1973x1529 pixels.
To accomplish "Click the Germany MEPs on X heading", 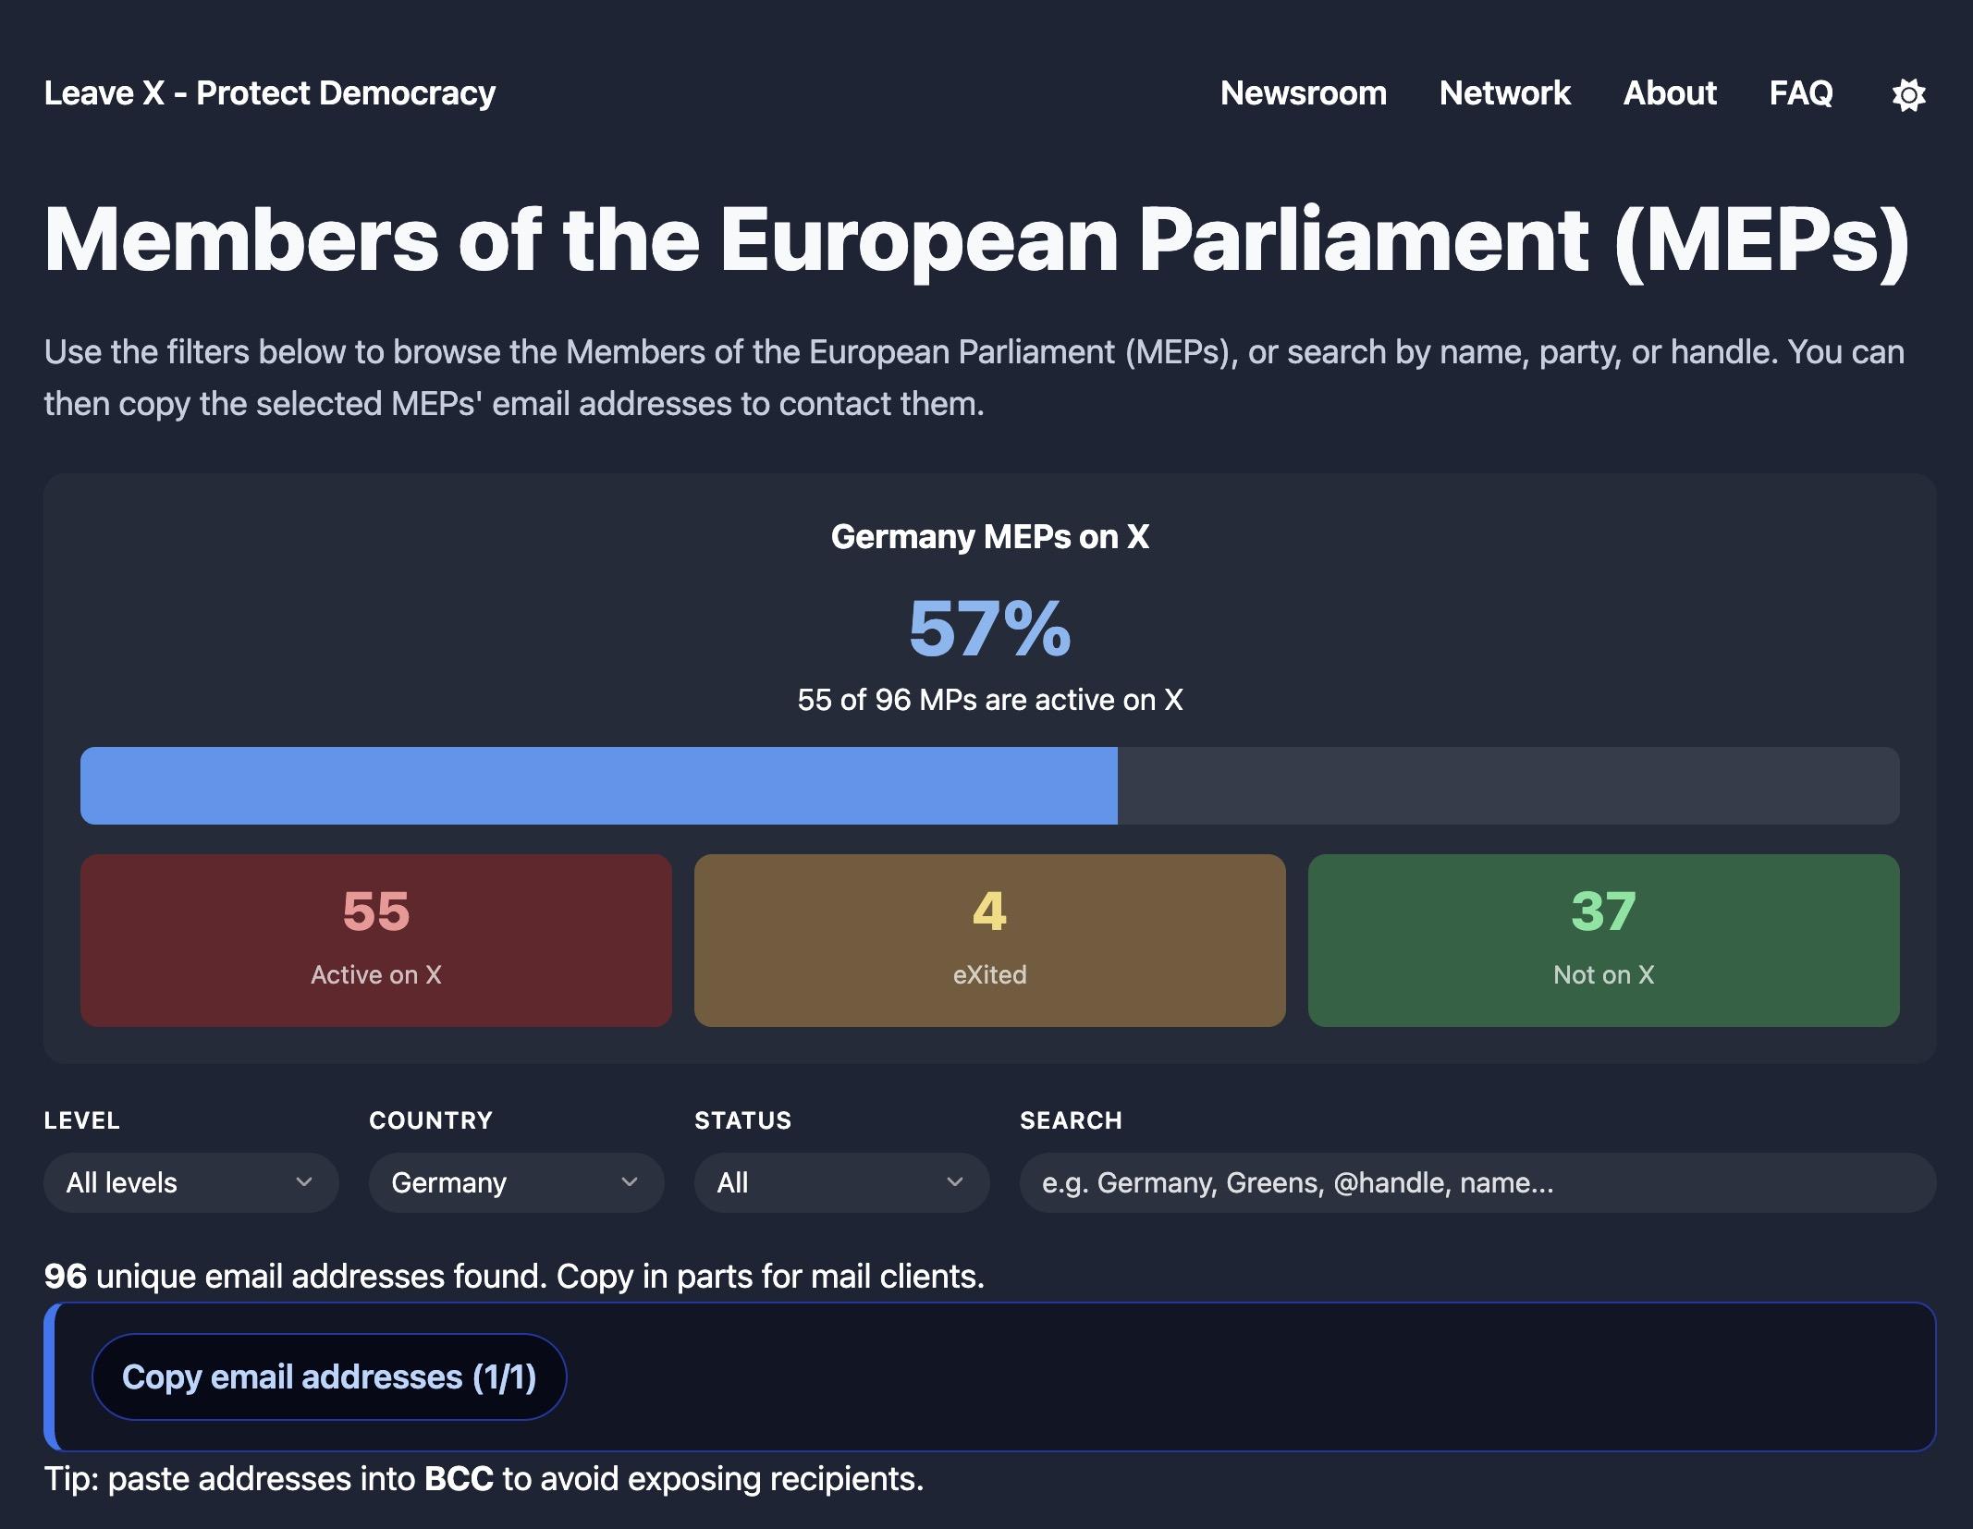I will pos(989,537).
